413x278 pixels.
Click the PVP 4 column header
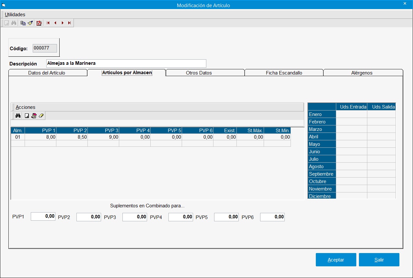(x=135, y=130)
